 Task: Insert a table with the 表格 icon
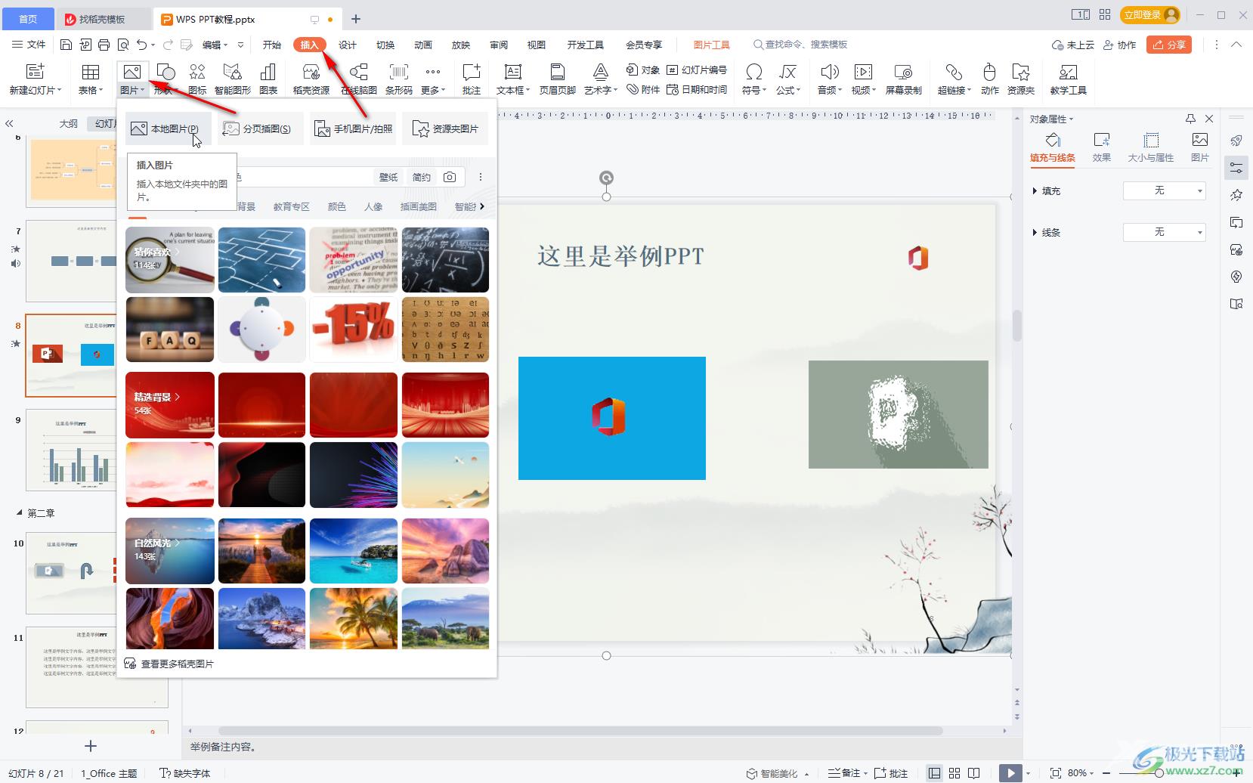point(91,72)
